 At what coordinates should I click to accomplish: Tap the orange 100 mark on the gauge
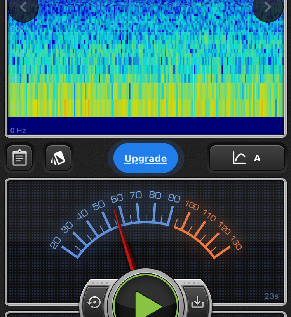click(x=192, y=205)
